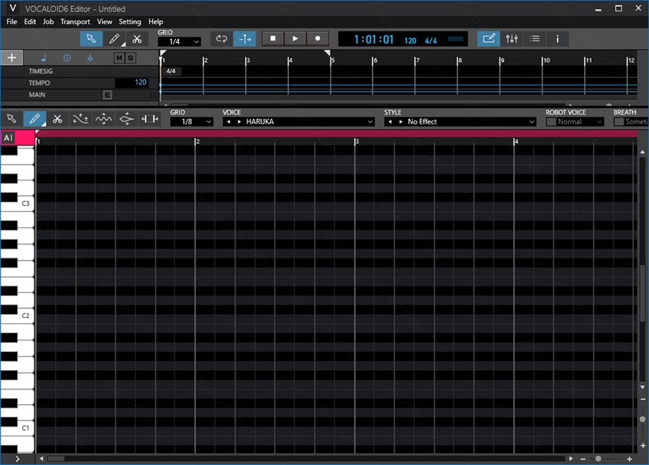Select the arrow tool in top toolbar
649x465 pixels.
[x=91, y=39]
